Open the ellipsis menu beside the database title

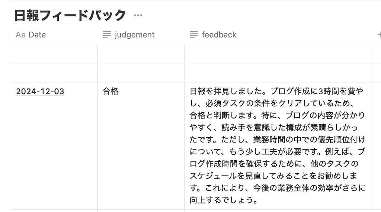point(138,16)
